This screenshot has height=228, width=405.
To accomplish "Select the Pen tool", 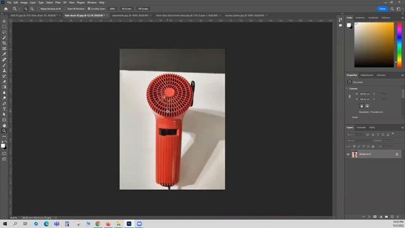I will (x=4, y=104).
